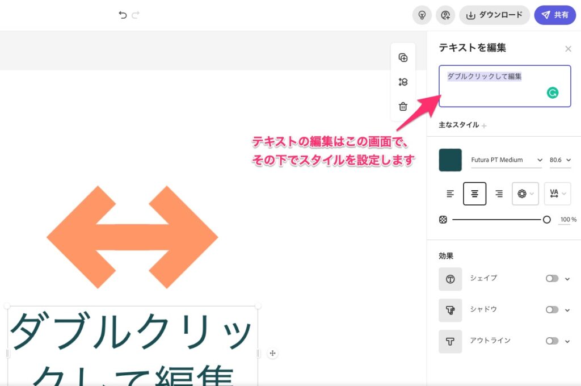Click the 主なスタイル plus button
Screen dimensions: 581x386
[x=484, y=125]
